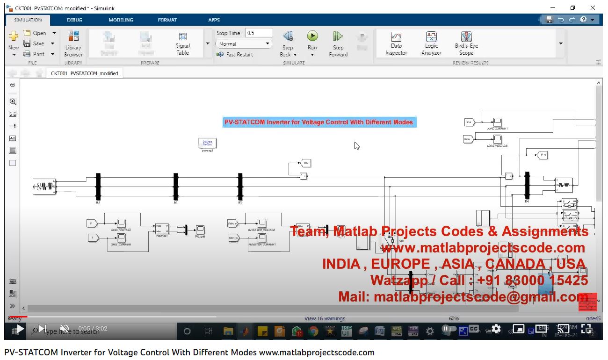Screen dimensions: 608x360
Task: Launch the Logic Analyzer
Action: click(x=431, y=43)
